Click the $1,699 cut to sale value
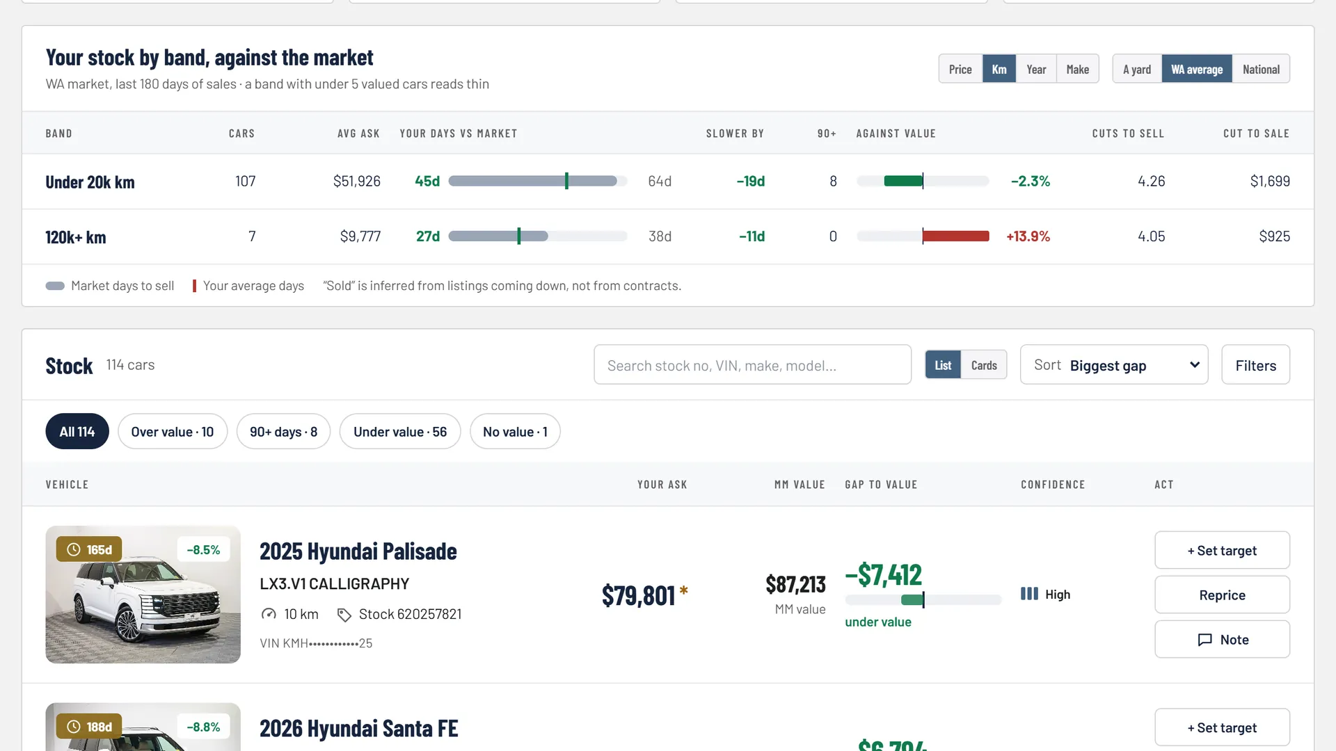The height and width of the screenshot is (751, 1336). (1270, 181)
